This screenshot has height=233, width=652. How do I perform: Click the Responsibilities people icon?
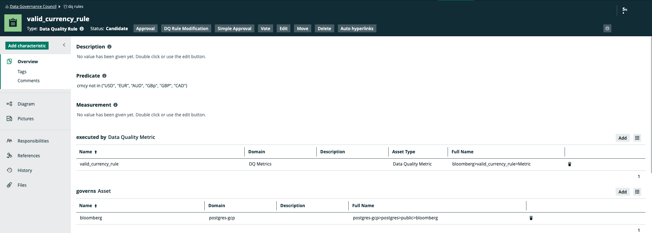[9, 141]
